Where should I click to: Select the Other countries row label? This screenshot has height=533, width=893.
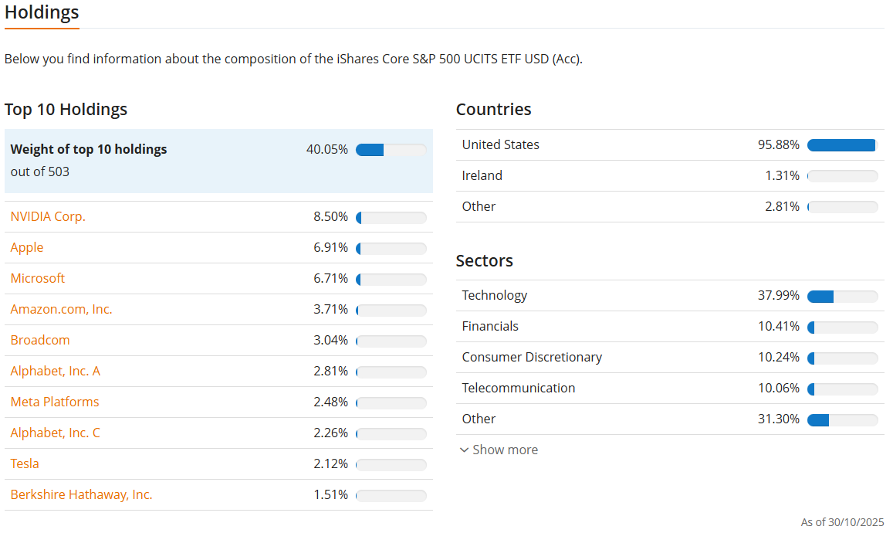(479, 206)
